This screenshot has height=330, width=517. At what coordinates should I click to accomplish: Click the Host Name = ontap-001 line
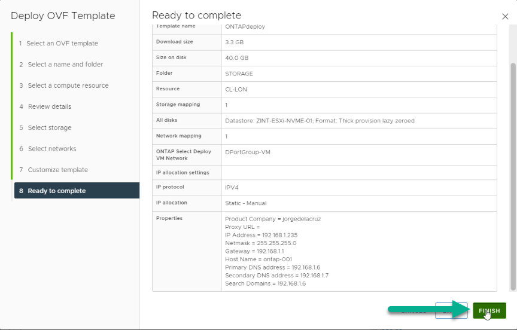pyautogui.click(x=258, y=259)
